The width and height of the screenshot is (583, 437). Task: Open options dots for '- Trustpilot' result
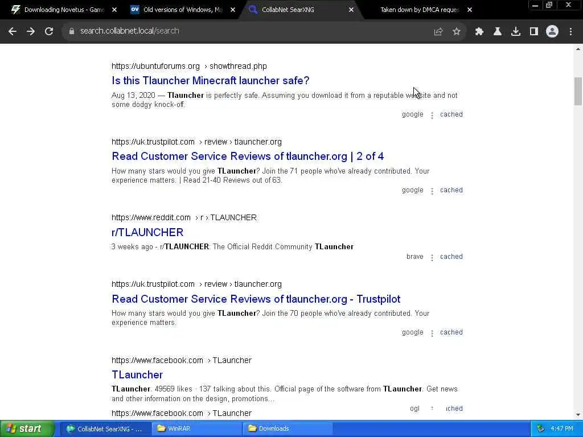coord(432,333)
